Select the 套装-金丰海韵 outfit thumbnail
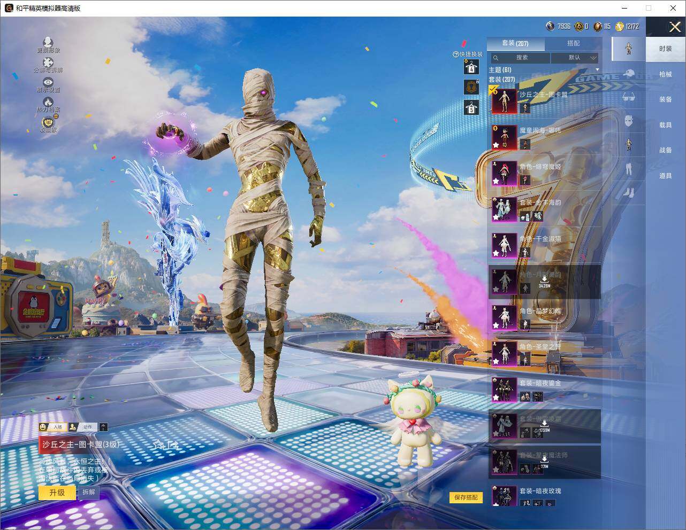The height and width of the screenshot is (530, 686). [505, 209]
